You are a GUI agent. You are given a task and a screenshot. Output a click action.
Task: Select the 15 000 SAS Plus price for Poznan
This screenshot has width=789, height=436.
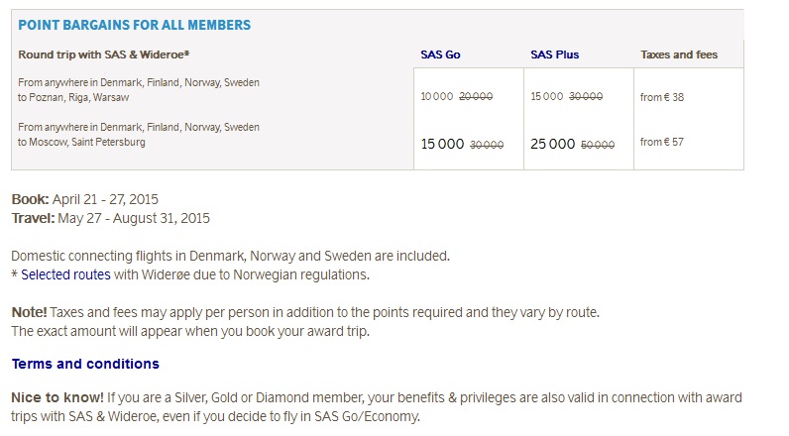pos(546,96)
